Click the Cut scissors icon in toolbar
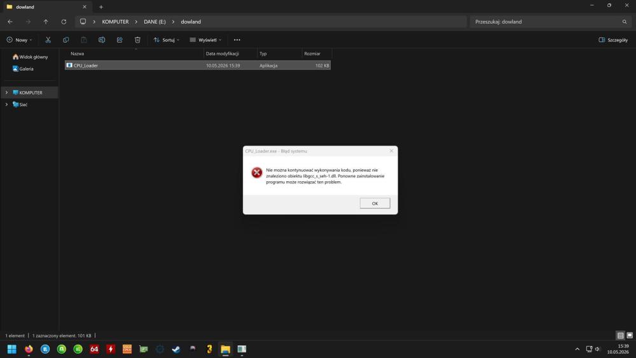The width and height of the screenshot is (636, 358). point(48,39)
